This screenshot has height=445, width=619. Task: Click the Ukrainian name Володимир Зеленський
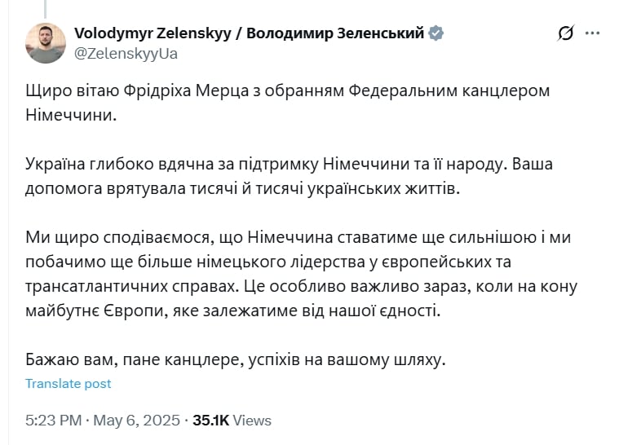(x=335, y=33)
